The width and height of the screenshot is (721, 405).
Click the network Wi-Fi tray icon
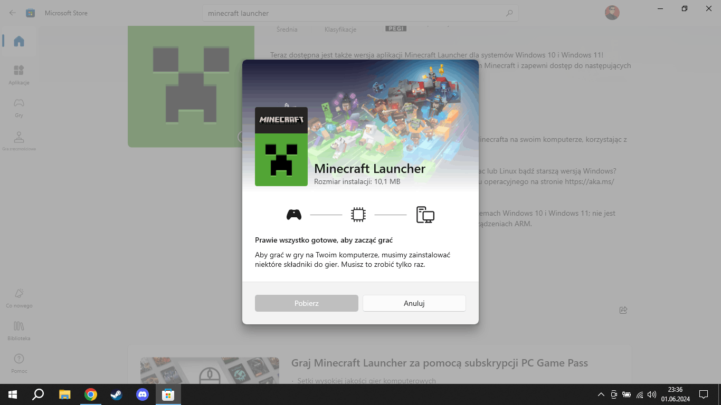(x=640, y=394)
